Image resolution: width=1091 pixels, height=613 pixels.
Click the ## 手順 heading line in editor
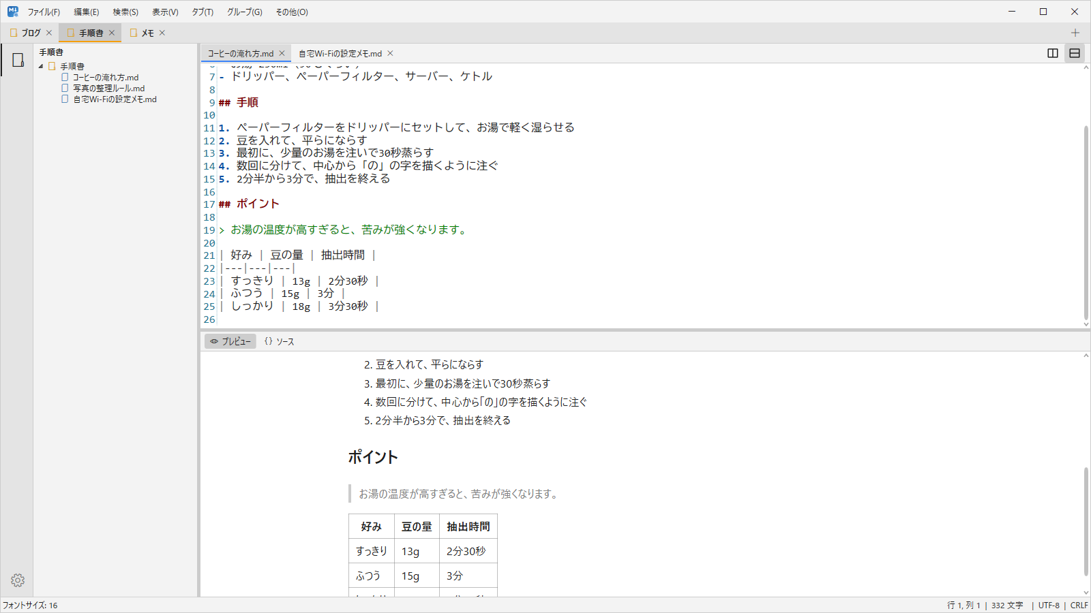coord(239,102)
